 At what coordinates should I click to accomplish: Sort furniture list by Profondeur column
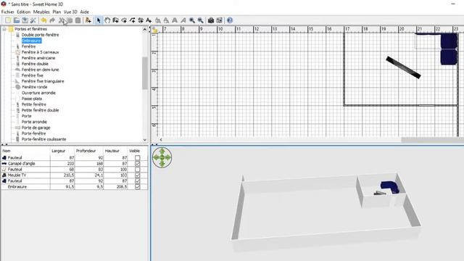click(88, 151)
